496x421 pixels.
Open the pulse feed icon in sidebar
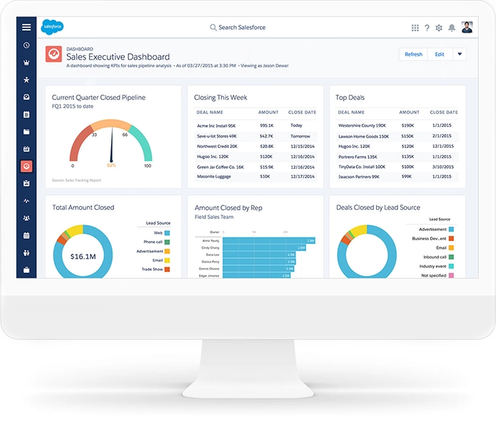pyautogui.click(x=27, y=201)
